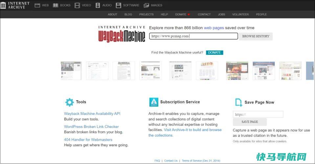Viewport: 315px width, 164px height.
Task: Open the PEOPLE menu item
Action: (x=261, y=14)
